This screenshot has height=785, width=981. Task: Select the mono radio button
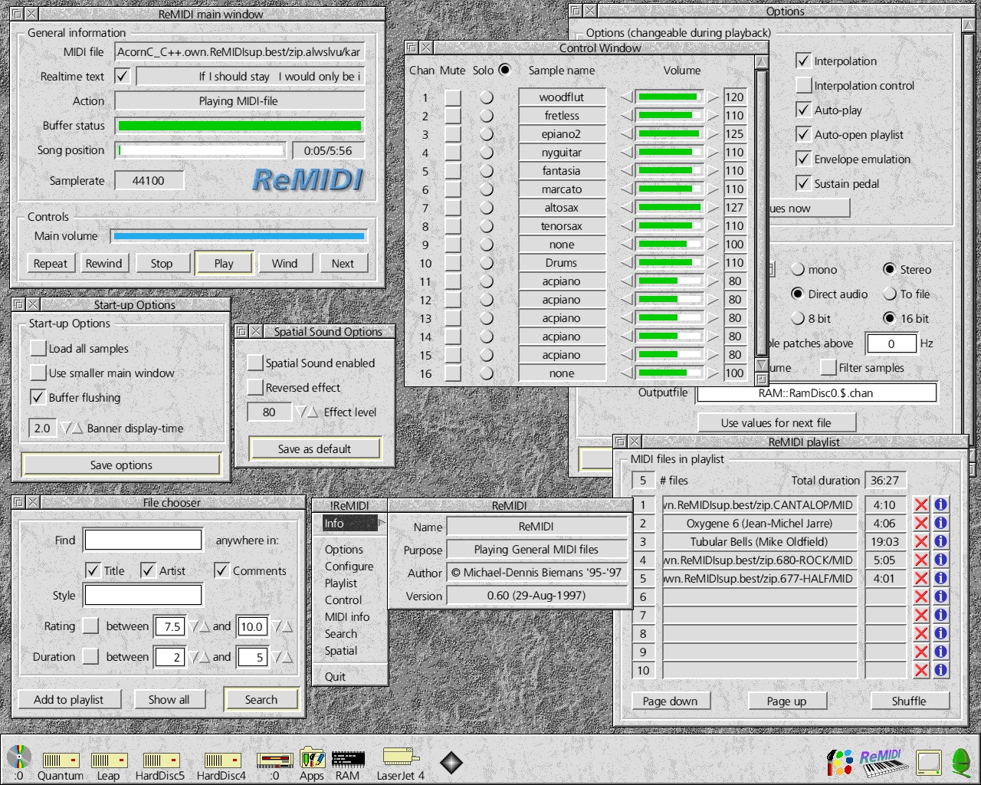pos(797,269)
